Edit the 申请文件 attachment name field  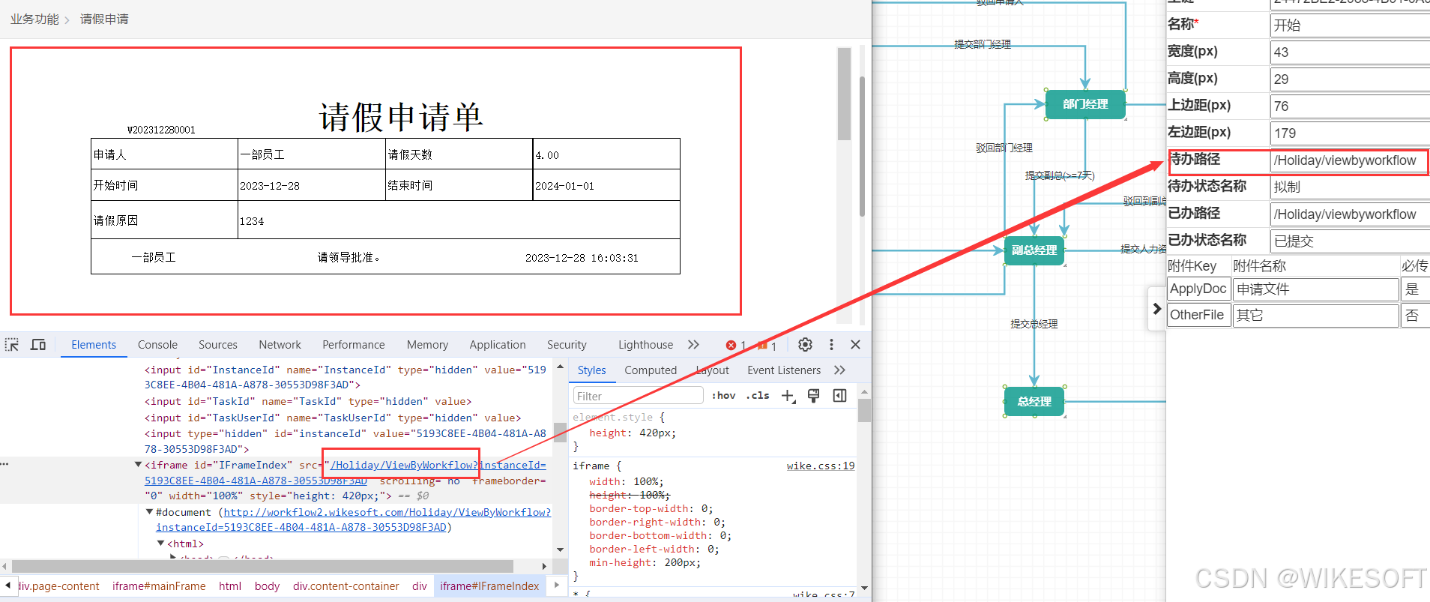[1316, 289]
